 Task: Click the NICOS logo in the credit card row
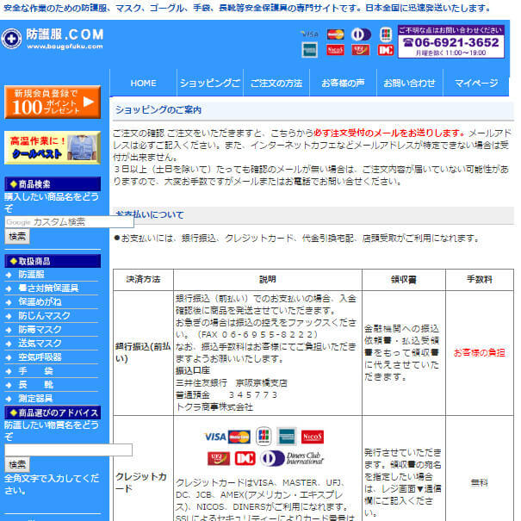313,437
